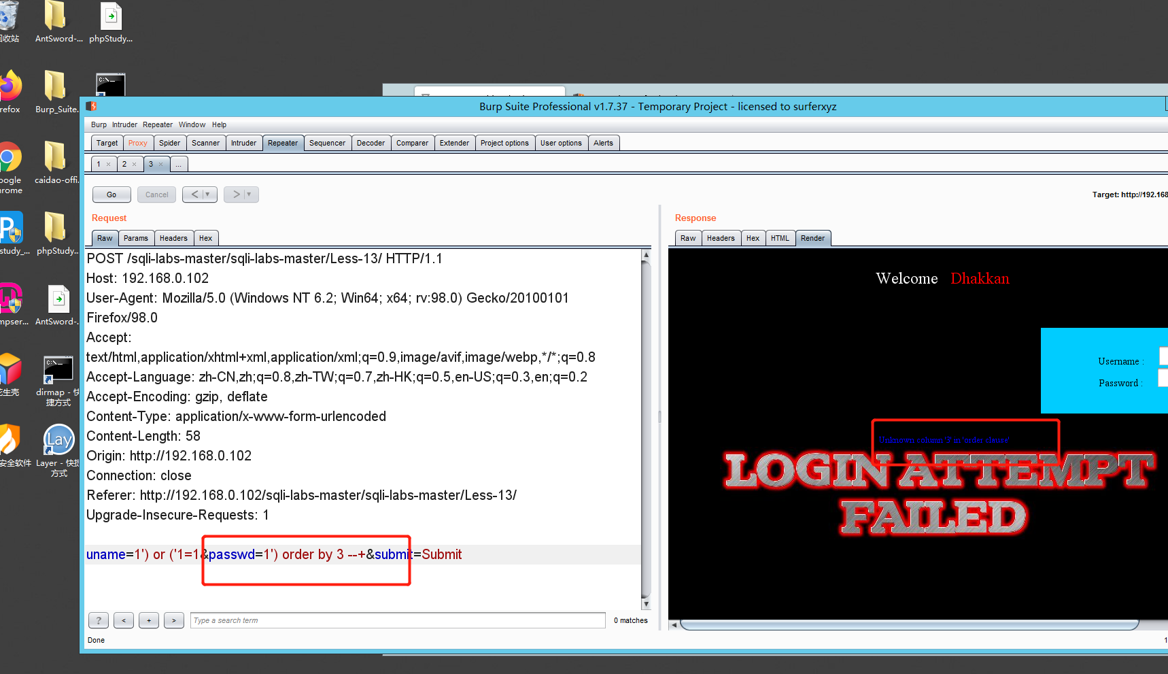Focus the request search term field
The height and width of the screenshot is (674, 1168).
click(398, 620)
